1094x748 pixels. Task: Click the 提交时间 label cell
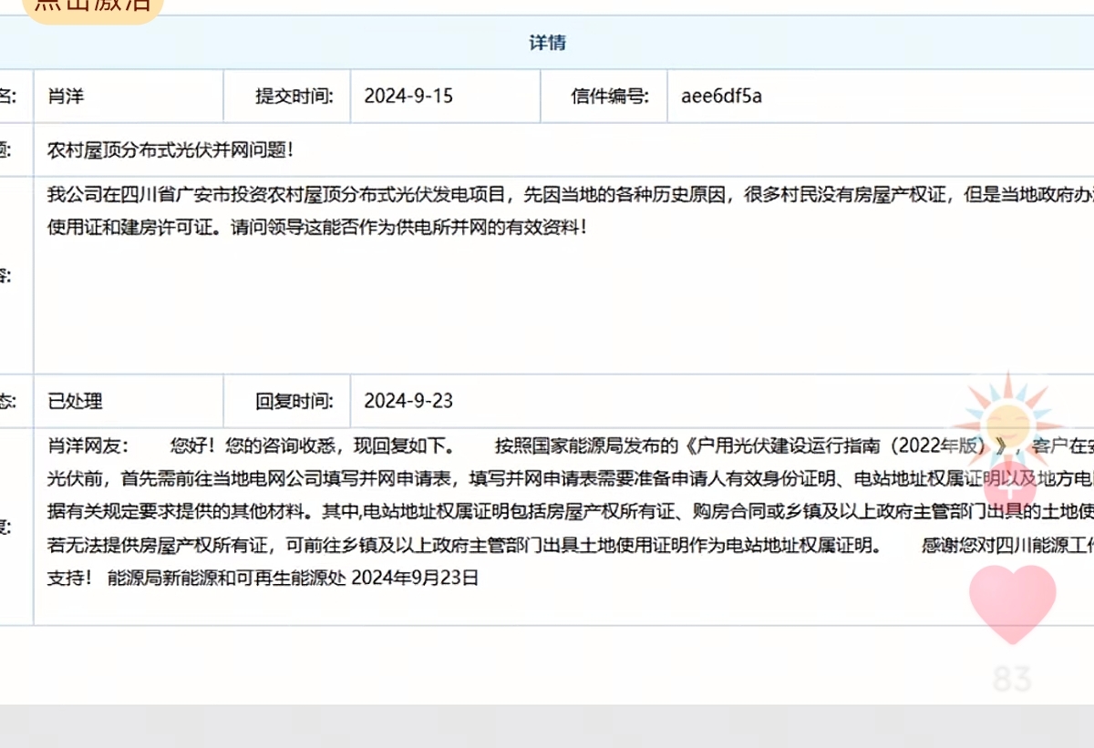pyautogui.click(x=294, y=96)
